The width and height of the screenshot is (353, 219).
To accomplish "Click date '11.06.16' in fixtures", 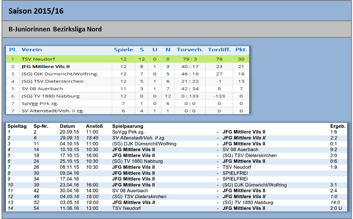I will tap(69, 208).
